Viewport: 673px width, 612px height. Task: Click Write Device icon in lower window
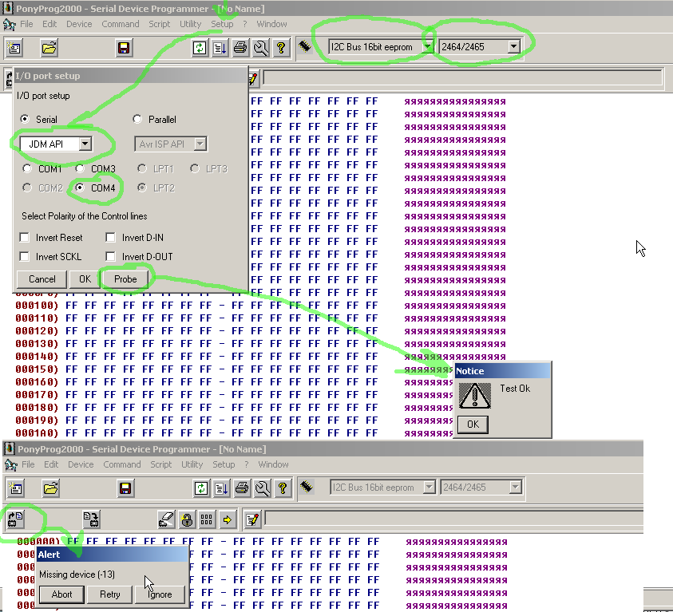(91, 519)
